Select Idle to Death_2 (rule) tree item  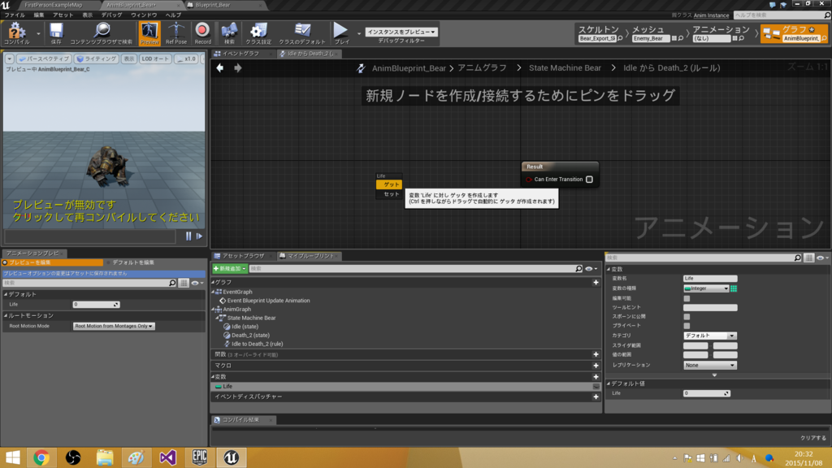pos(257,344)
